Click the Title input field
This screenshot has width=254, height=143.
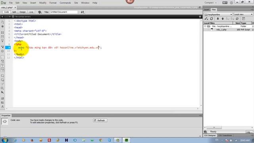tap(63, 12)
